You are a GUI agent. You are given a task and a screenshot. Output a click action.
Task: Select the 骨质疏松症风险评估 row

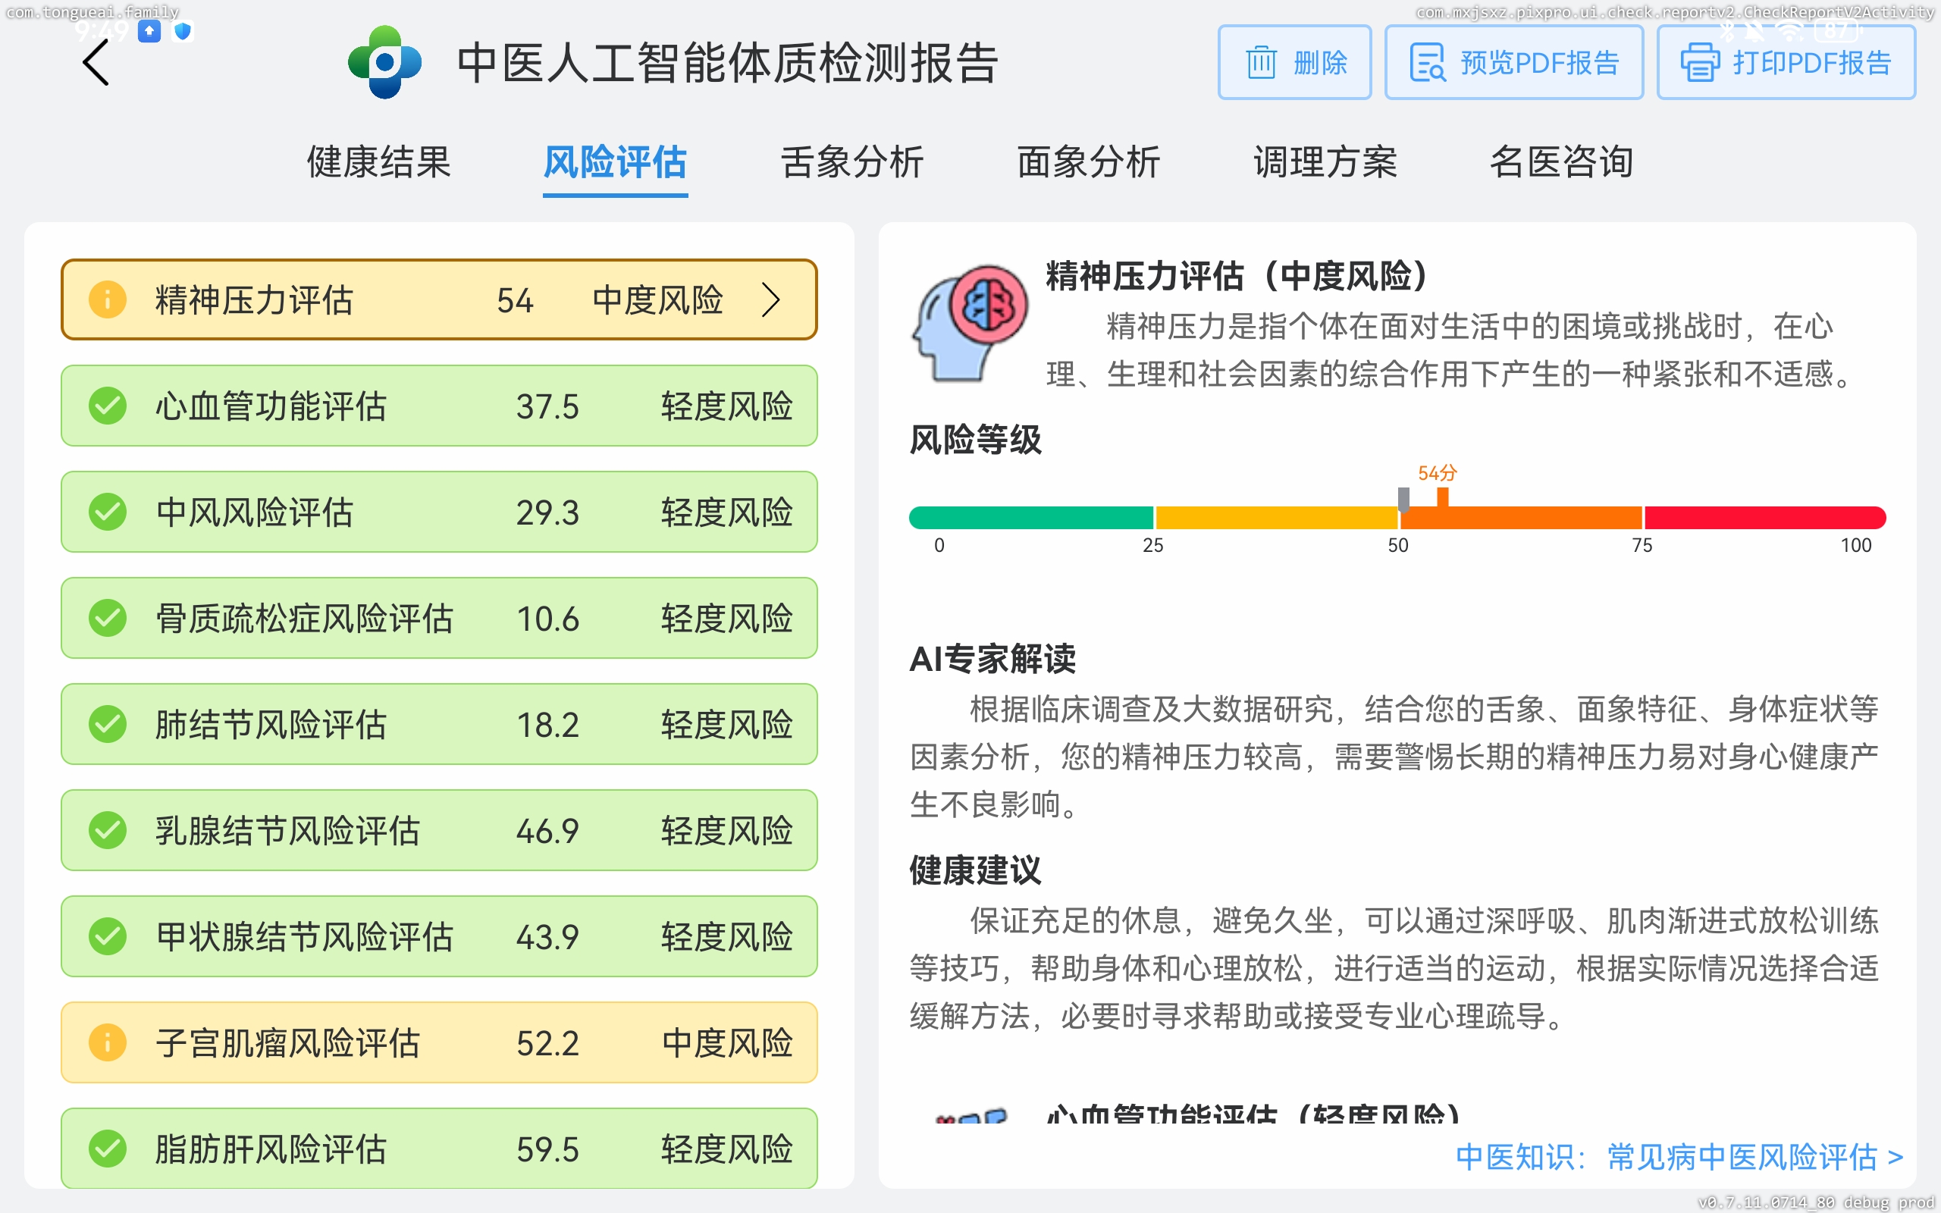coord(439,618)
